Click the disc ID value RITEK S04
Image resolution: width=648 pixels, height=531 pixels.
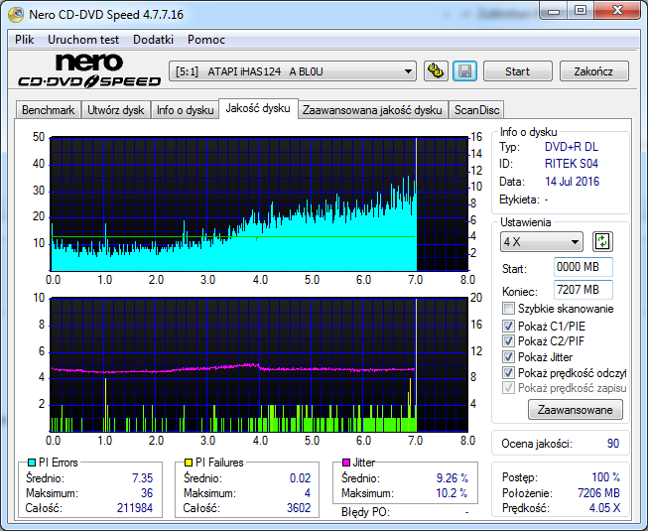[572, 164]
